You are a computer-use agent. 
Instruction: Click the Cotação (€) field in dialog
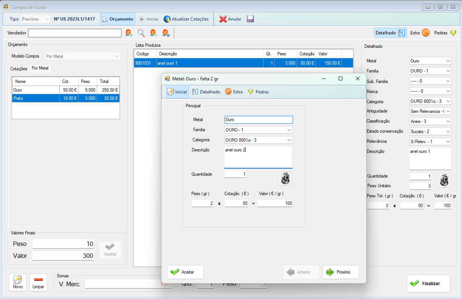tap(237, 203)
